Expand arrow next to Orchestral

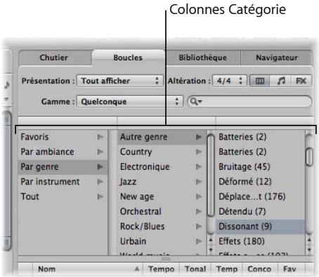tap(199, 212)
